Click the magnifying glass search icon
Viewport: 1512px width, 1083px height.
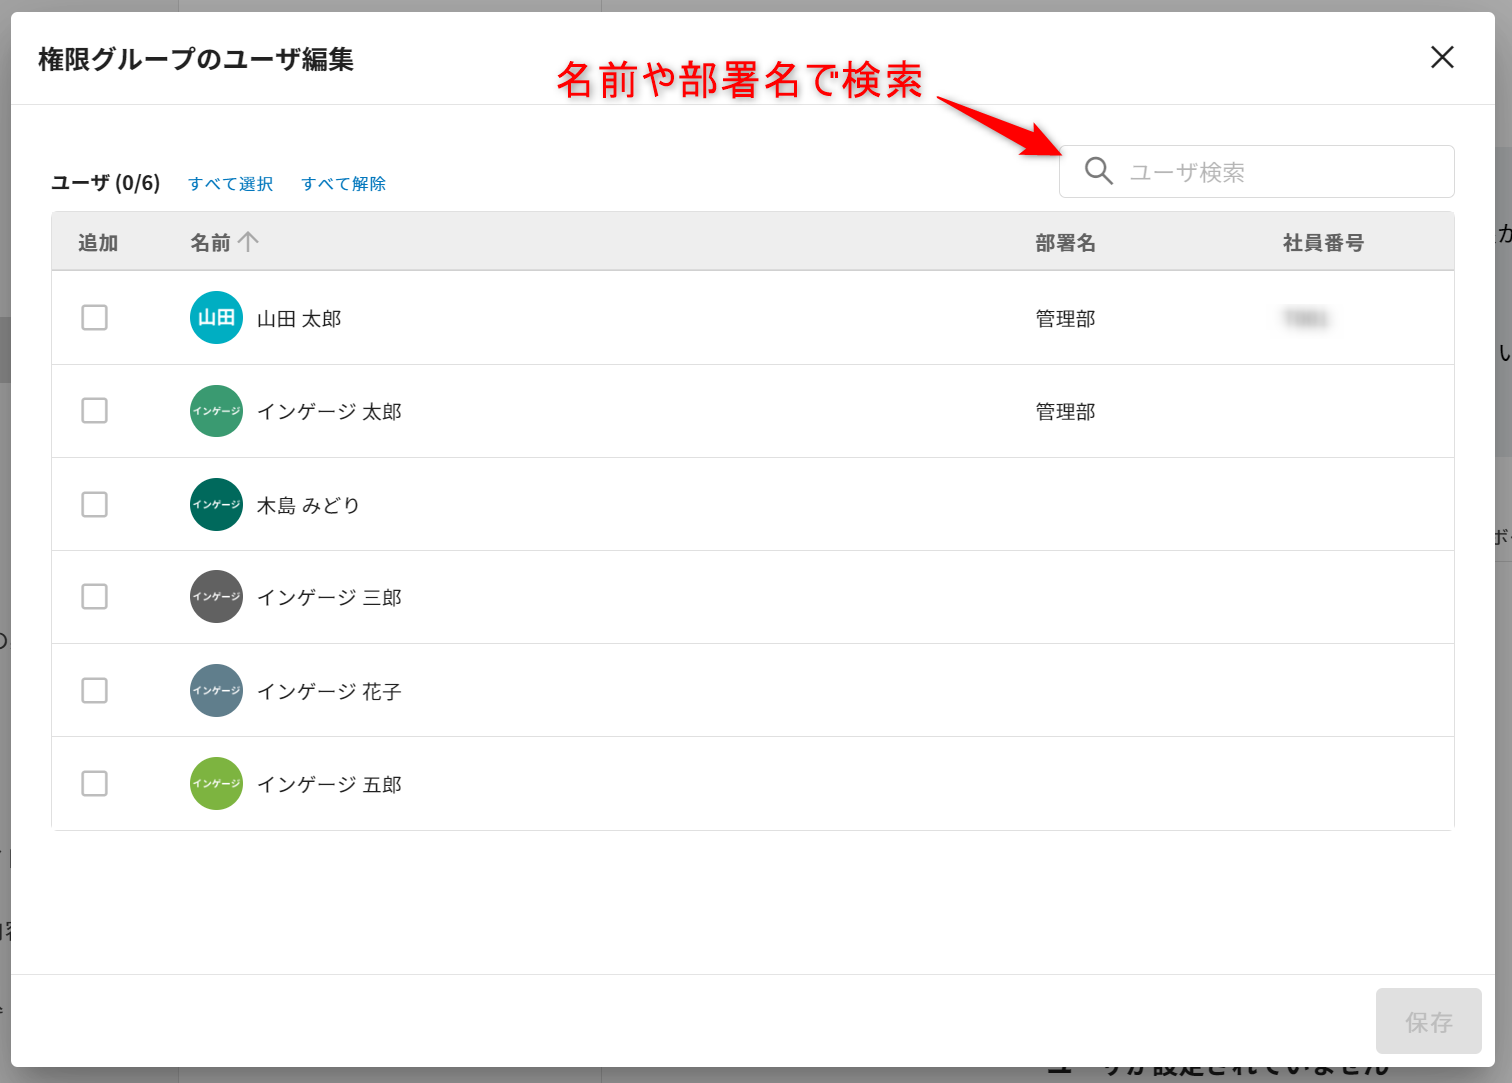click(1098, 171)
